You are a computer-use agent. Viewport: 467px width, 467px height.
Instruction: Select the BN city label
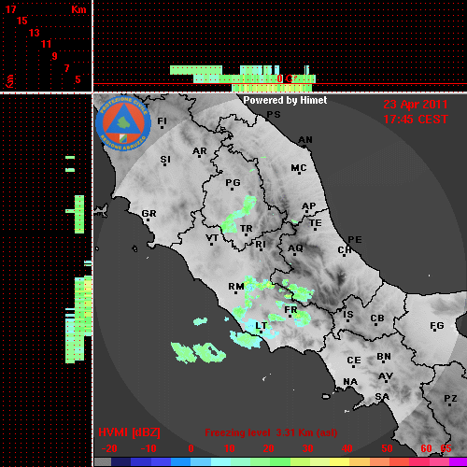[384, 357]
